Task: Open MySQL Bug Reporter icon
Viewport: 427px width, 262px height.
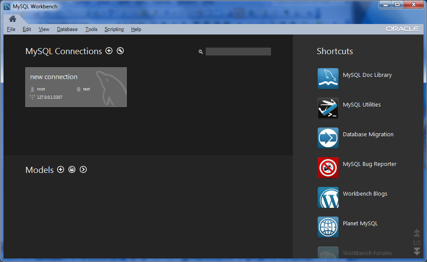Action: pyautogui.click(x=328, y=168)
